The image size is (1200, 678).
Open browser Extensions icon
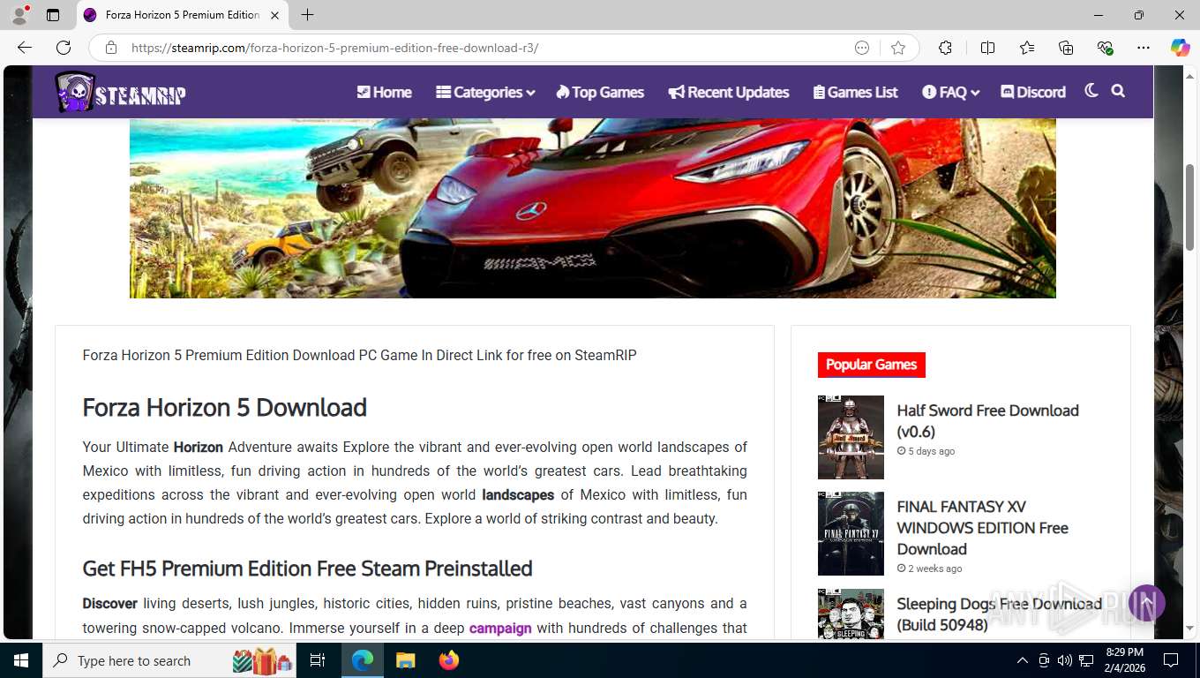click(x=945, y=48)
